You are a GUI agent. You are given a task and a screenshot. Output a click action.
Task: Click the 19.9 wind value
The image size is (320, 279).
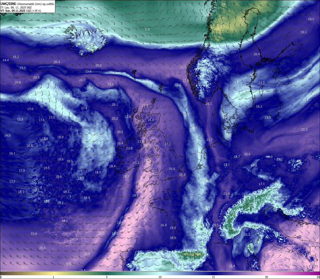87,198
